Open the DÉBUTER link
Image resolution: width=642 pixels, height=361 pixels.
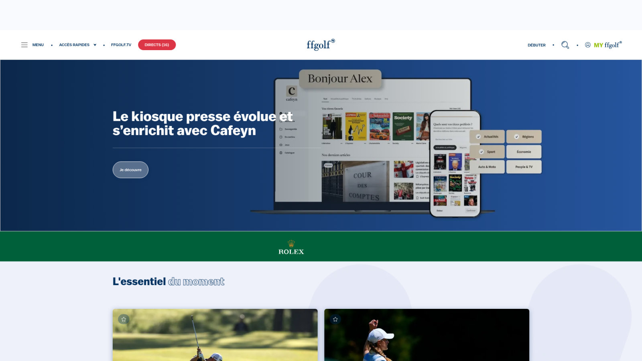pos(536,45)
